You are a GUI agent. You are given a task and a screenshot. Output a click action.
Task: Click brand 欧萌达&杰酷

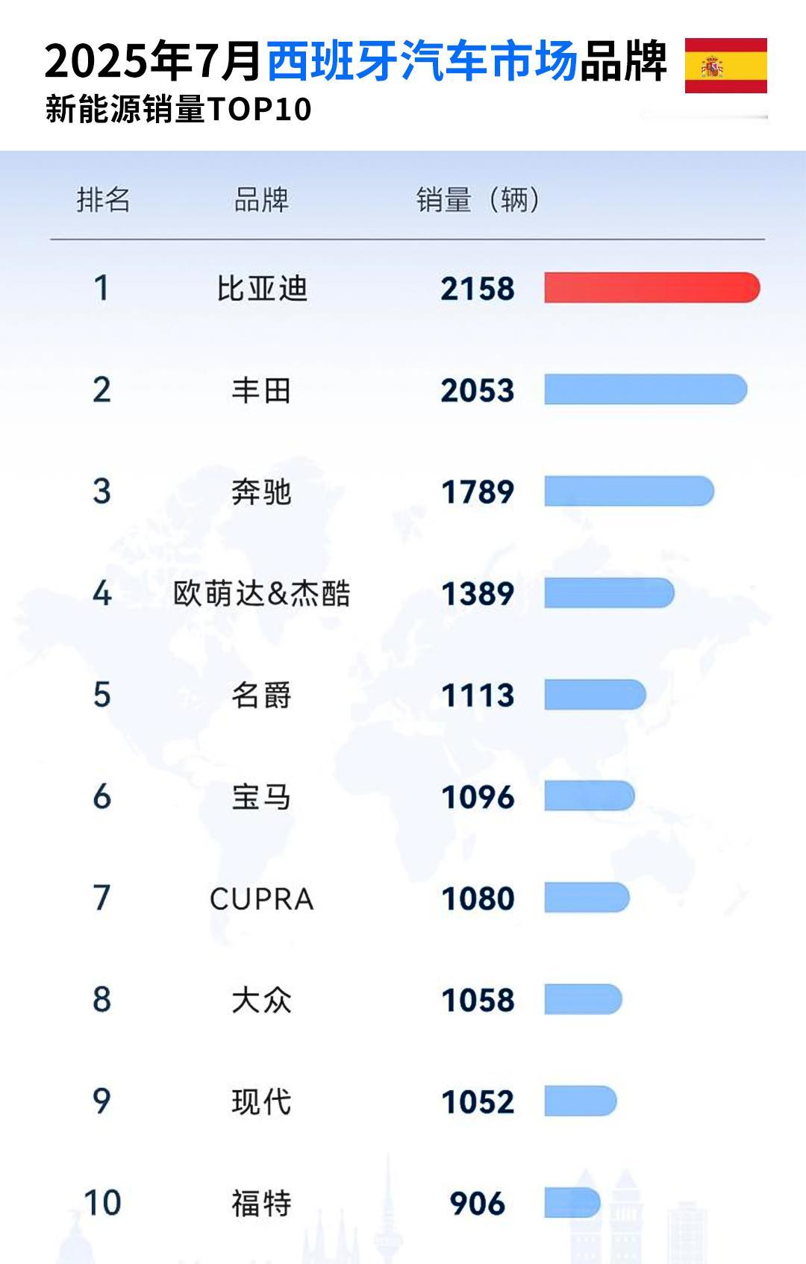tap(261, 594)
